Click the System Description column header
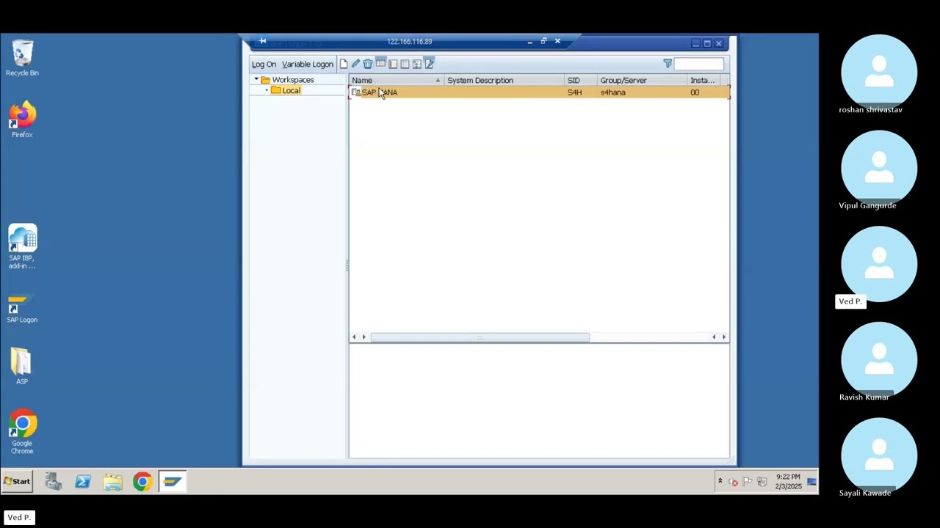940x528 pixels. (x=504, y=81)
